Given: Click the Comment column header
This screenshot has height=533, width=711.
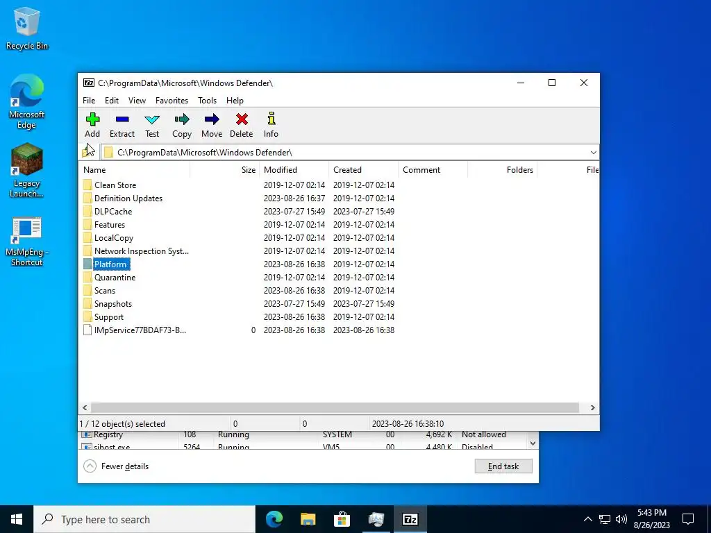Looking at the screenshot, I should pos(433,170).
